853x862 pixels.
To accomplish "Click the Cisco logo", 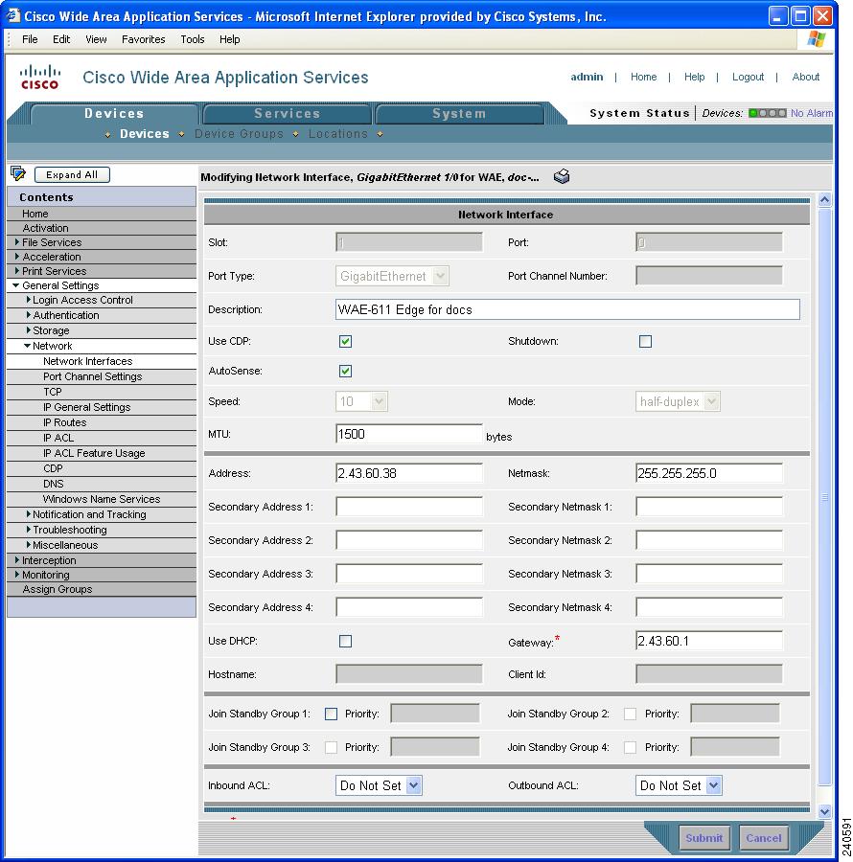I will pyautogui.click(x=38, y=77).
